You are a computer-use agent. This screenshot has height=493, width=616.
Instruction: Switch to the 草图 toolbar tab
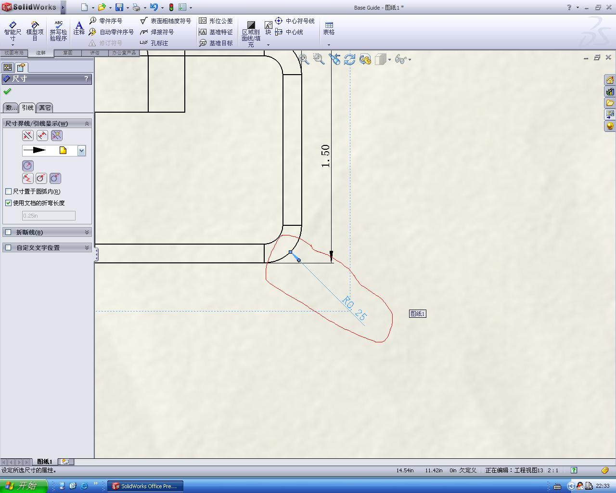(x=68, y=53)
